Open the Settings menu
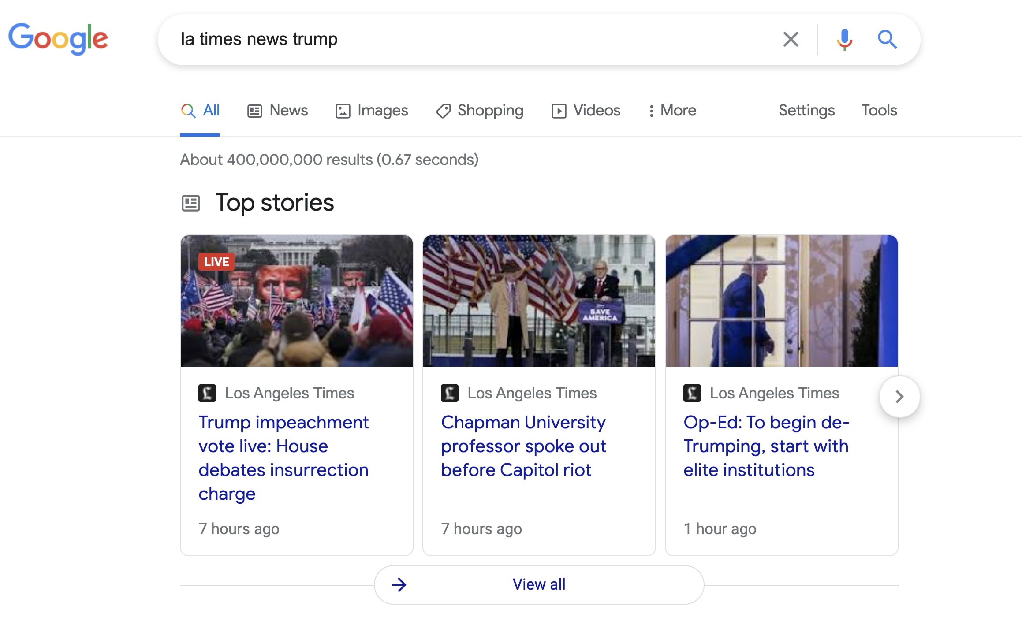 806,110
